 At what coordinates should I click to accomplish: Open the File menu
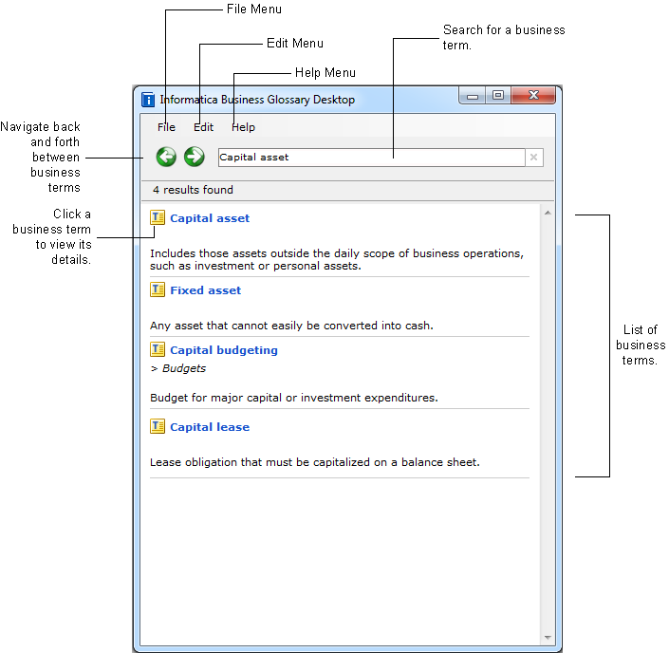[166, 127]
